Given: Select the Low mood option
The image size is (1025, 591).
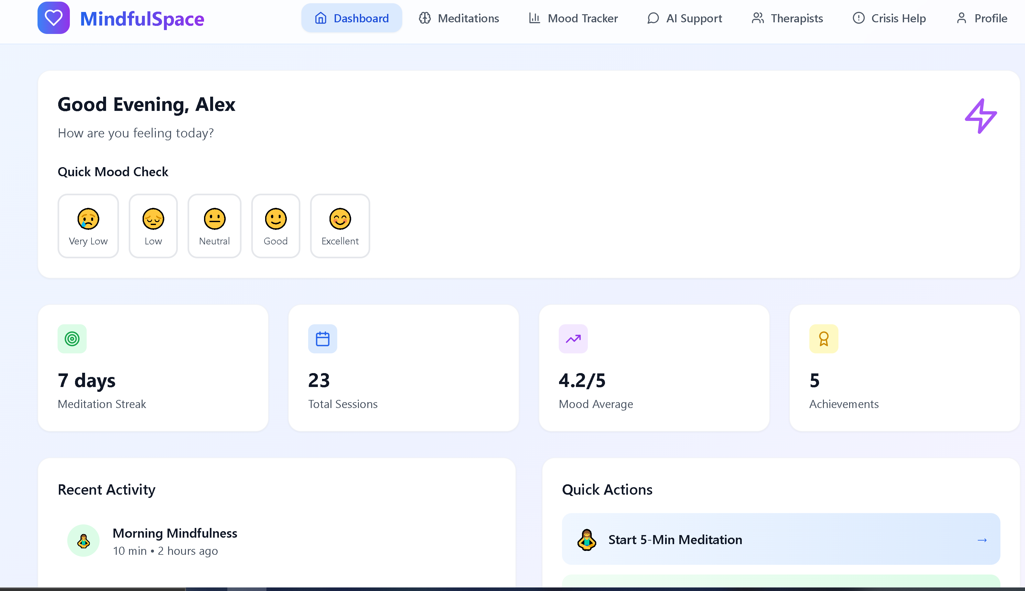Looking at the screenshot, I should 153,226.
